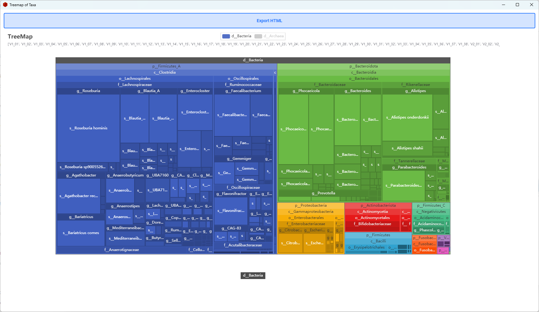539x312 pixels.
Task: Open the c__Bacteroidia class header
Action: (x=364, y=72)
